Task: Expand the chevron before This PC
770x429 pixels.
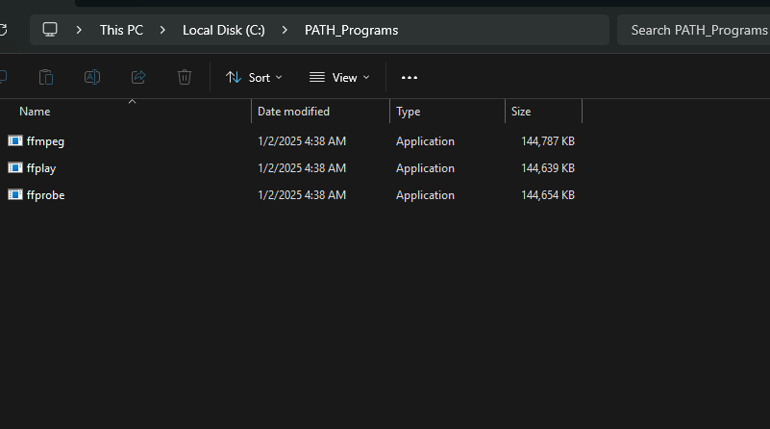Action: point(80,30)
